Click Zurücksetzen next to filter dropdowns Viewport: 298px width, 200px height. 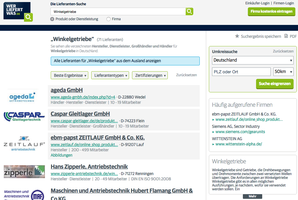(187, 75)
